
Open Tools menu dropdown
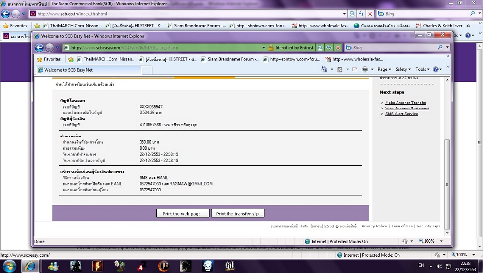click(422, 69)
